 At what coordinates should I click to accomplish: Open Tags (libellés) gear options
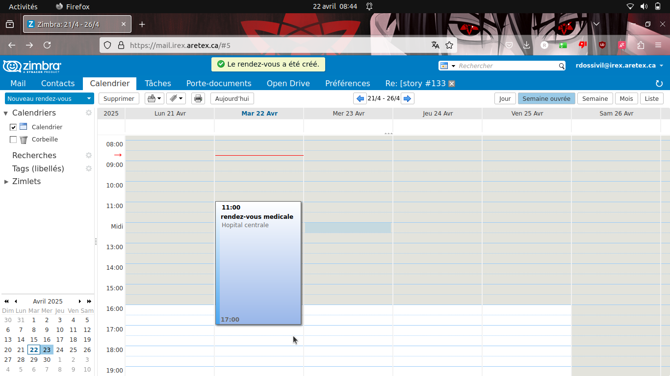click(89, 168)
